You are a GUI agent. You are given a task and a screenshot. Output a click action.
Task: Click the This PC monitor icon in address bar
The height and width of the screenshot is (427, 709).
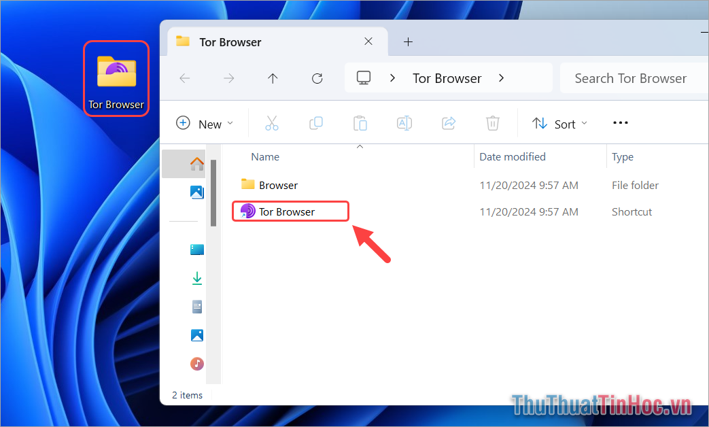tap(364, 78)
